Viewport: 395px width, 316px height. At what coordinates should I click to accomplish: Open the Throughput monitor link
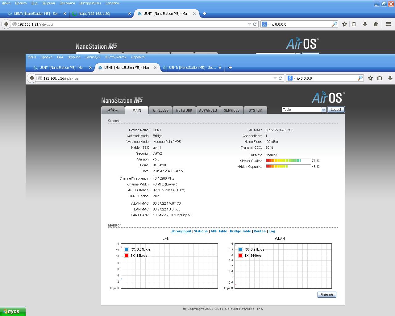tap(181, 231)
